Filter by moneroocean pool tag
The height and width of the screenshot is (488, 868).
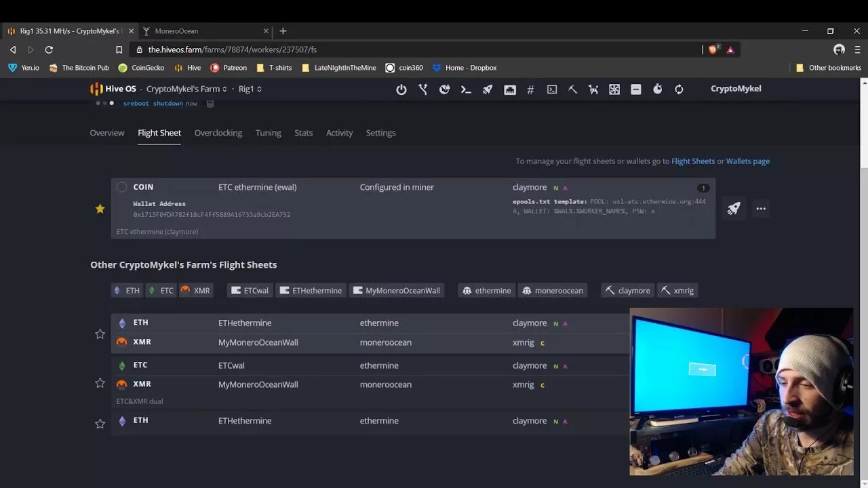tap(552, 290)
